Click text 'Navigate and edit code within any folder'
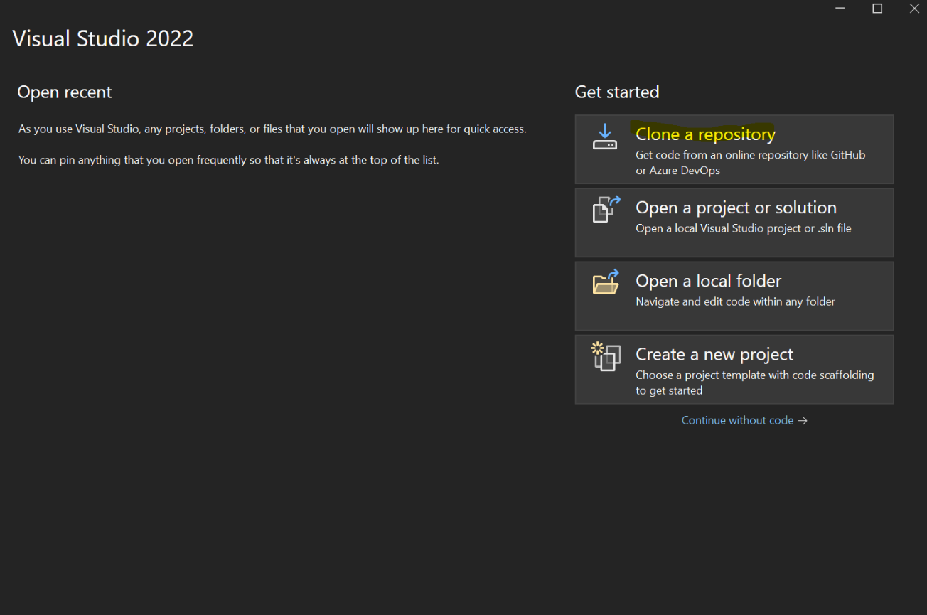The width and height of the screenshot is (927, 615). pos(735,301)
